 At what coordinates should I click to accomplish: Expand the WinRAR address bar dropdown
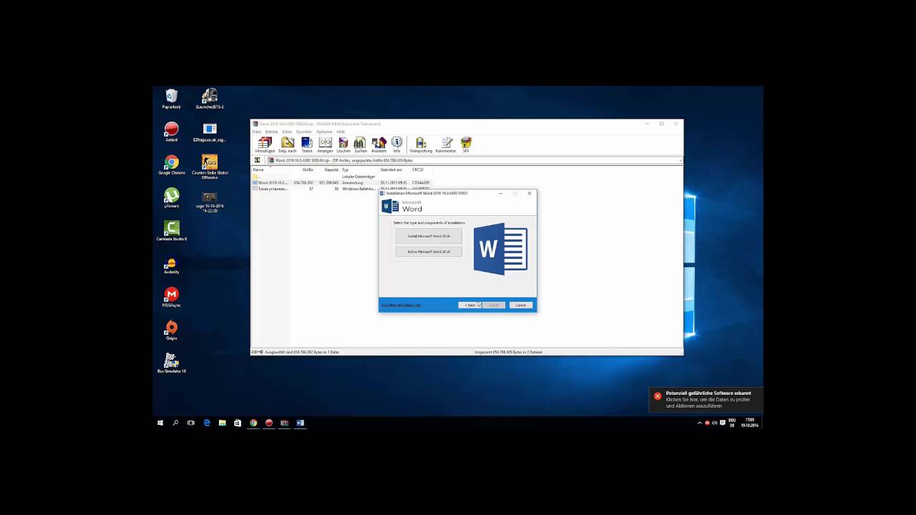(x=680, y=160)
